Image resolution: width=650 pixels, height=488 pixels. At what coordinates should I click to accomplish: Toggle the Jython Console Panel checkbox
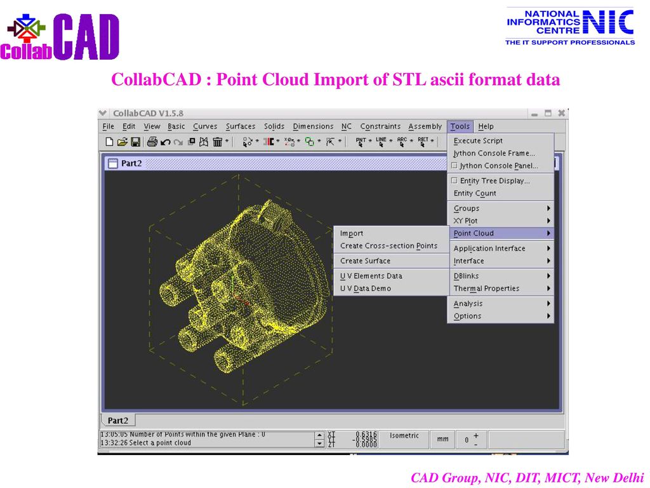coord(454,166)
